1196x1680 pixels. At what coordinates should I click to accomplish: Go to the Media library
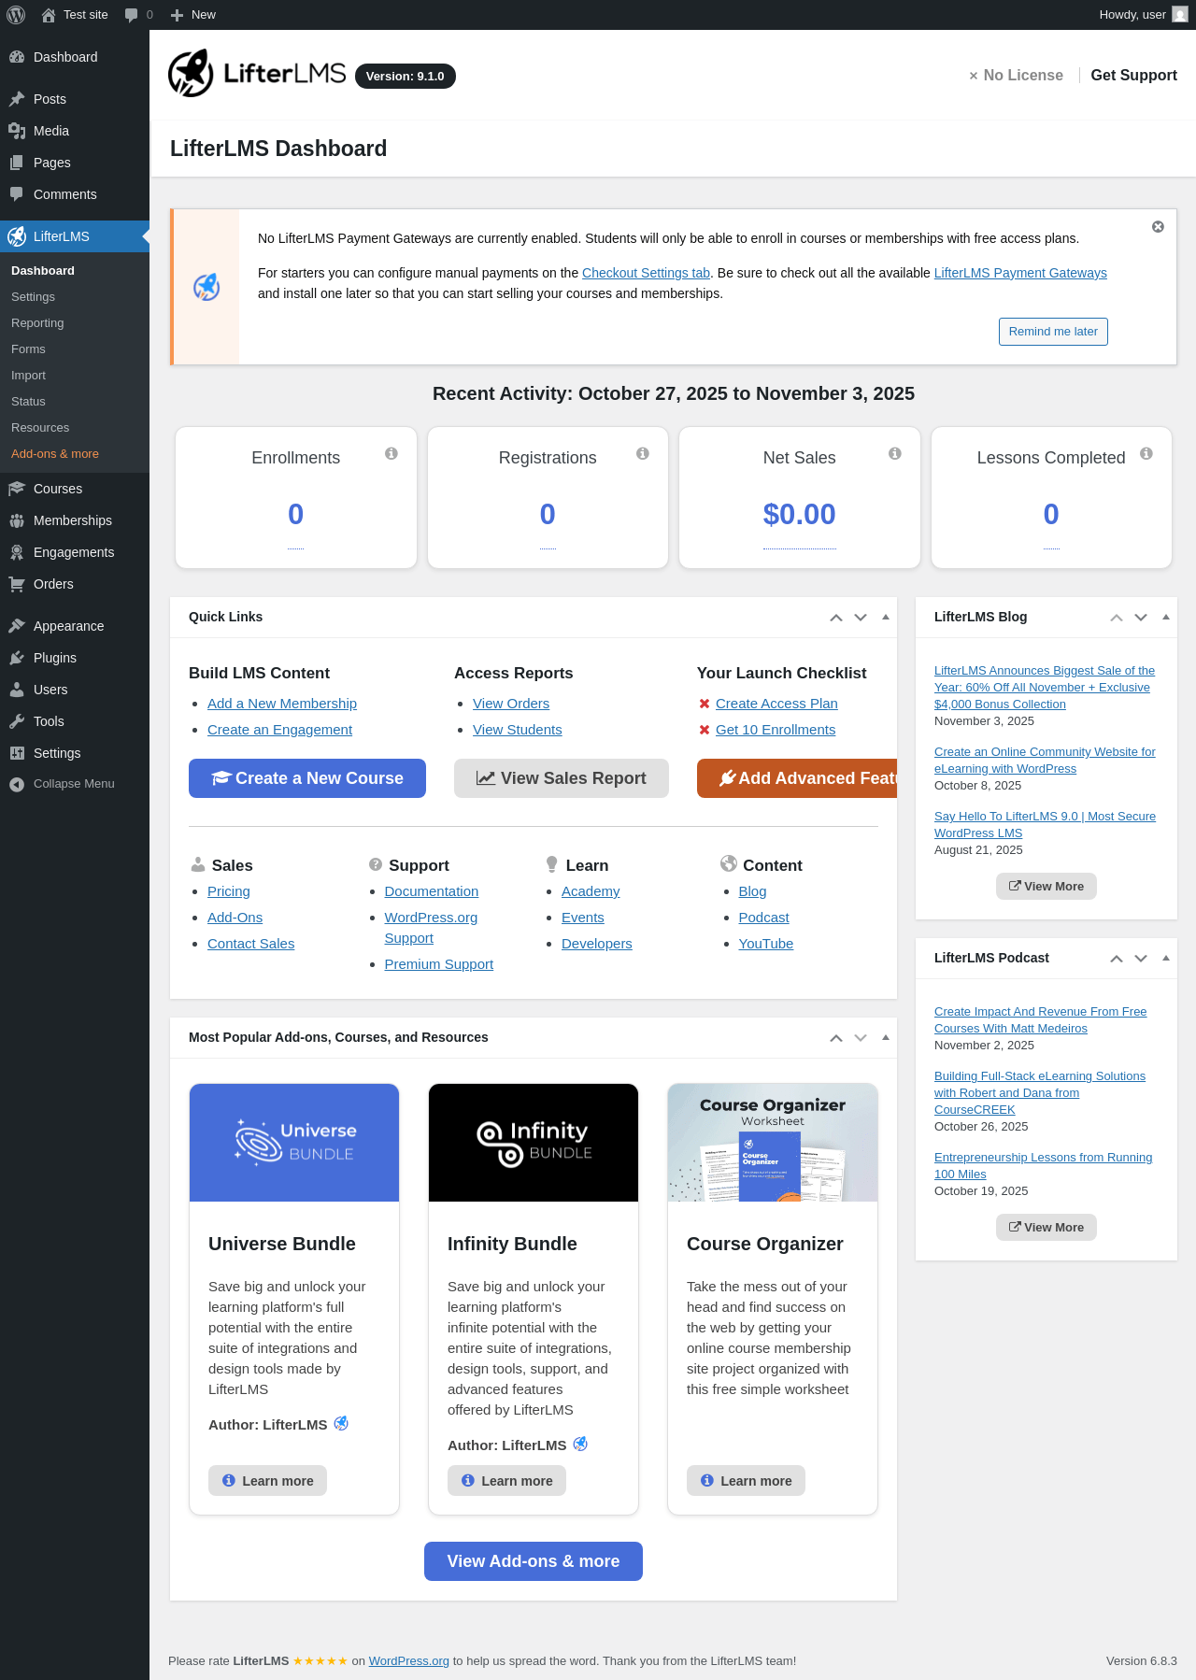coord(75,131)
